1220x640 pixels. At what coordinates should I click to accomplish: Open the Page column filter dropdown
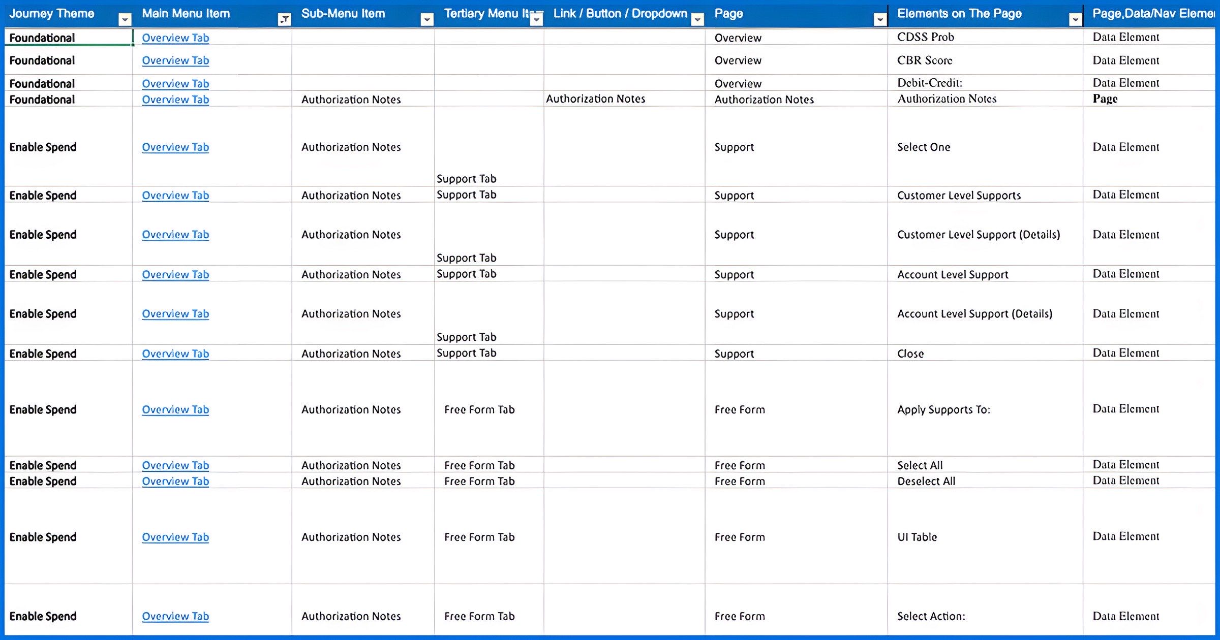point(880,19)
